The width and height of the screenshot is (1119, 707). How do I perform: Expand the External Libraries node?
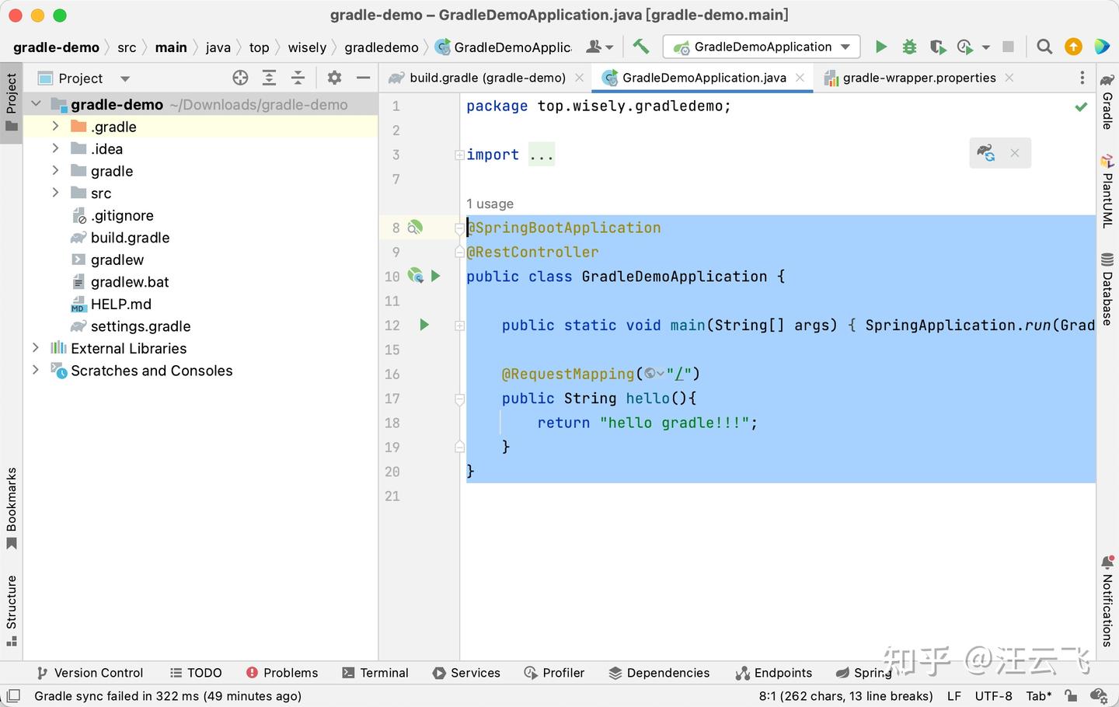(36, 348)
